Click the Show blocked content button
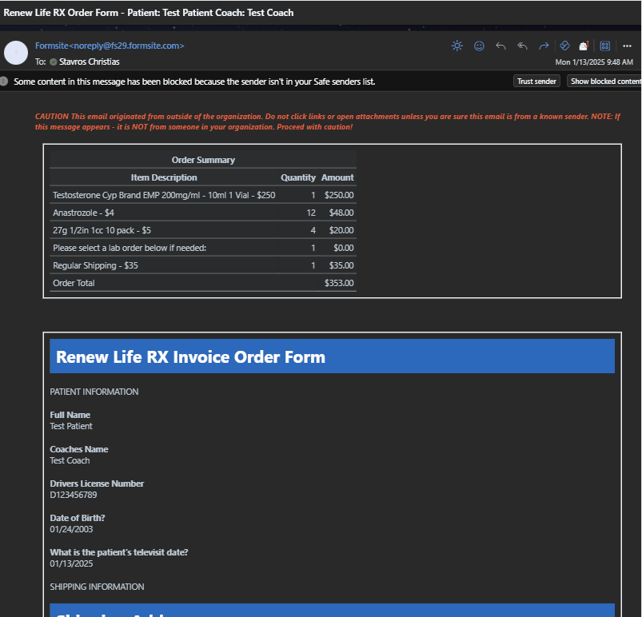642x617 pixels. click(x=604, y=81)
